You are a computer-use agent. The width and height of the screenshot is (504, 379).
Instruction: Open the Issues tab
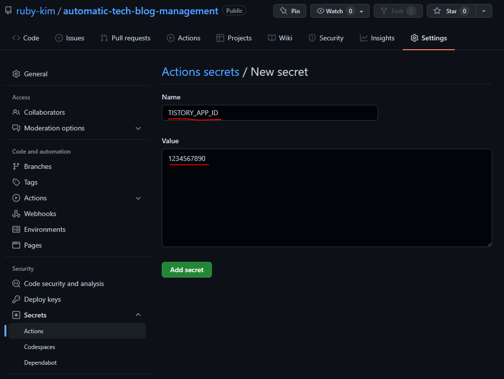point(70,38)
